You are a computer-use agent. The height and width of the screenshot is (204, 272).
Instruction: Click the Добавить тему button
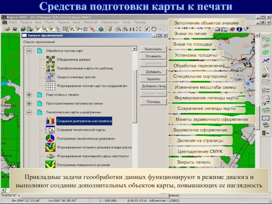coord(153,86)
